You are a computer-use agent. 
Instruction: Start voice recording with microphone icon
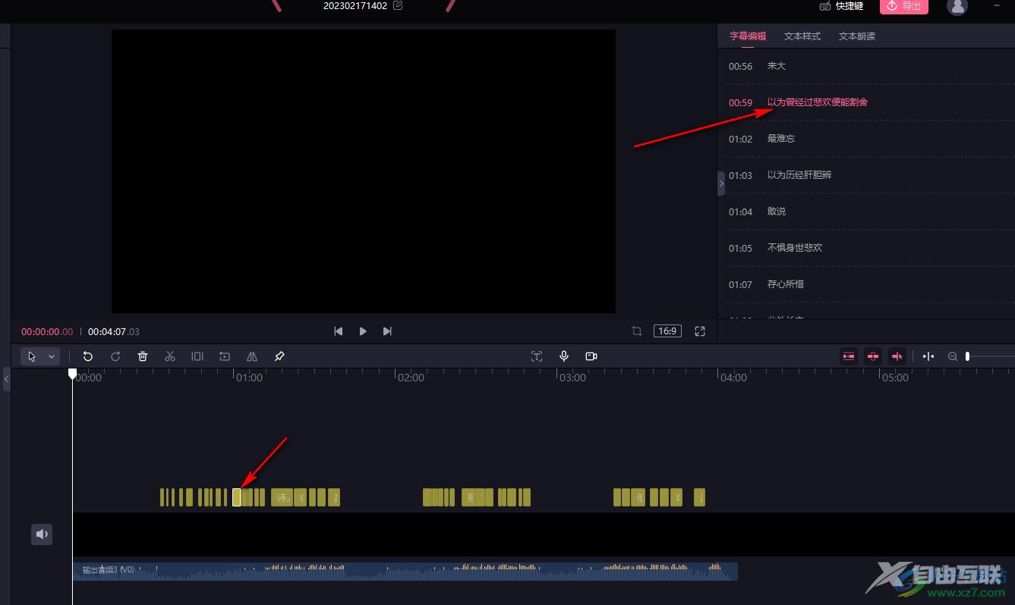[x=564, y=356]
